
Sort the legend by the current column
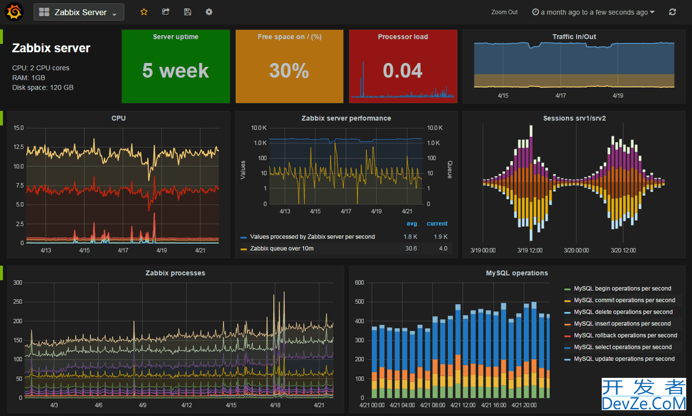(x=437, y=224)
